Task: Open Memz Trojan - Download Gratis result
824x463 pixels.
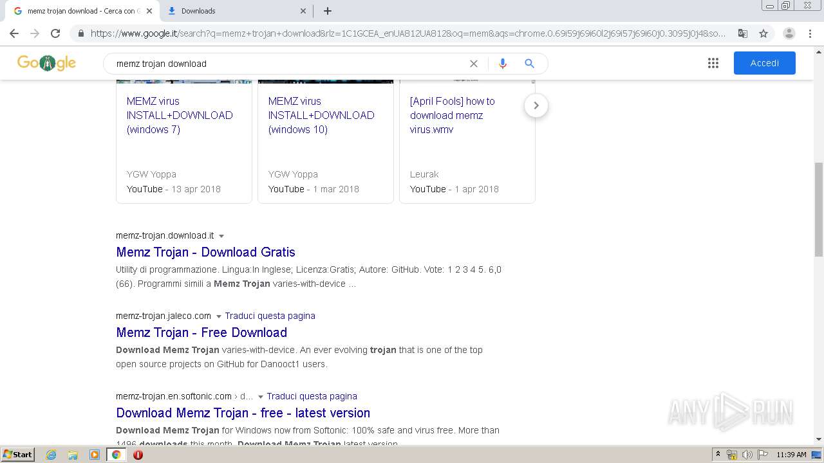Action: click(x=205, y=252)
